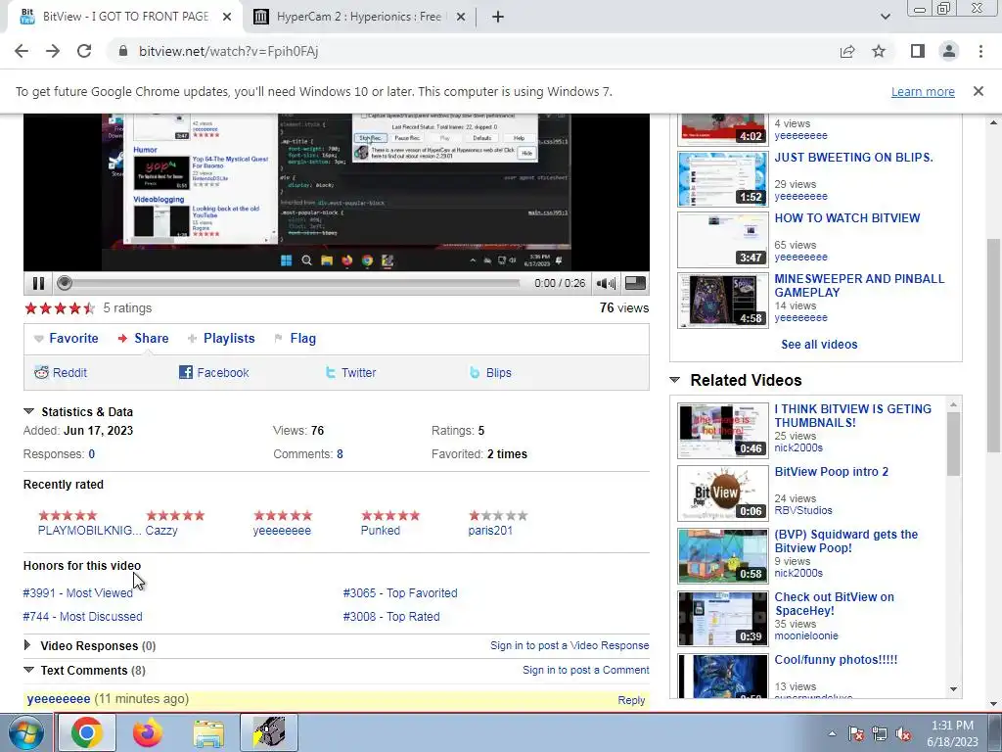This screenshot has width=1002, height=752.
Task: Toggle Chrome side panel
Action: [x=918, y=51]
